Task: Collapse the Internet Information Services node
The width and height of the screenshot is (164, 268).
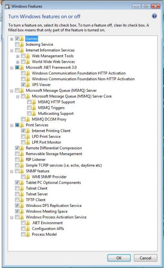Action: 12,51
